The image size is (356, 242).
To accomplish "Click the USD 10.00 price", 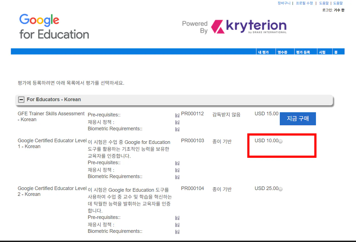I will point(266,141).
